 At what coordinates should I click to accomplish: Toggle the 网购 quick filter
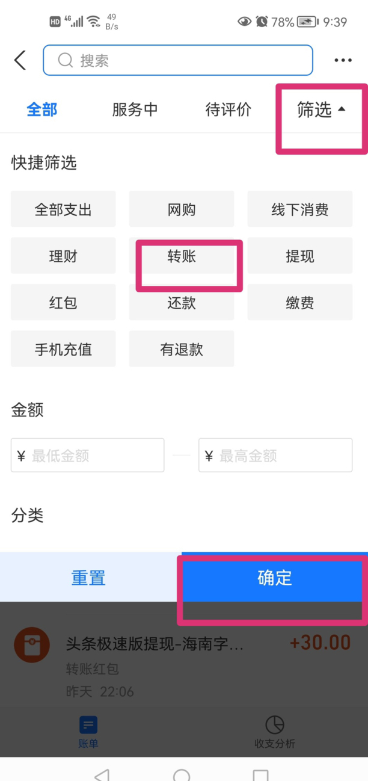point(182,210)
